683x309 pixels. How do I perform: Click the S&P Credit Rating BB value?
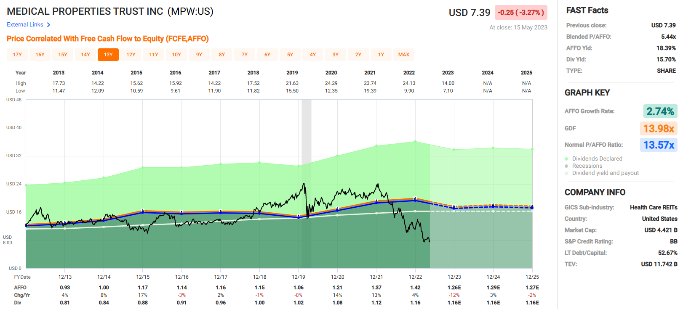point(674,241)
